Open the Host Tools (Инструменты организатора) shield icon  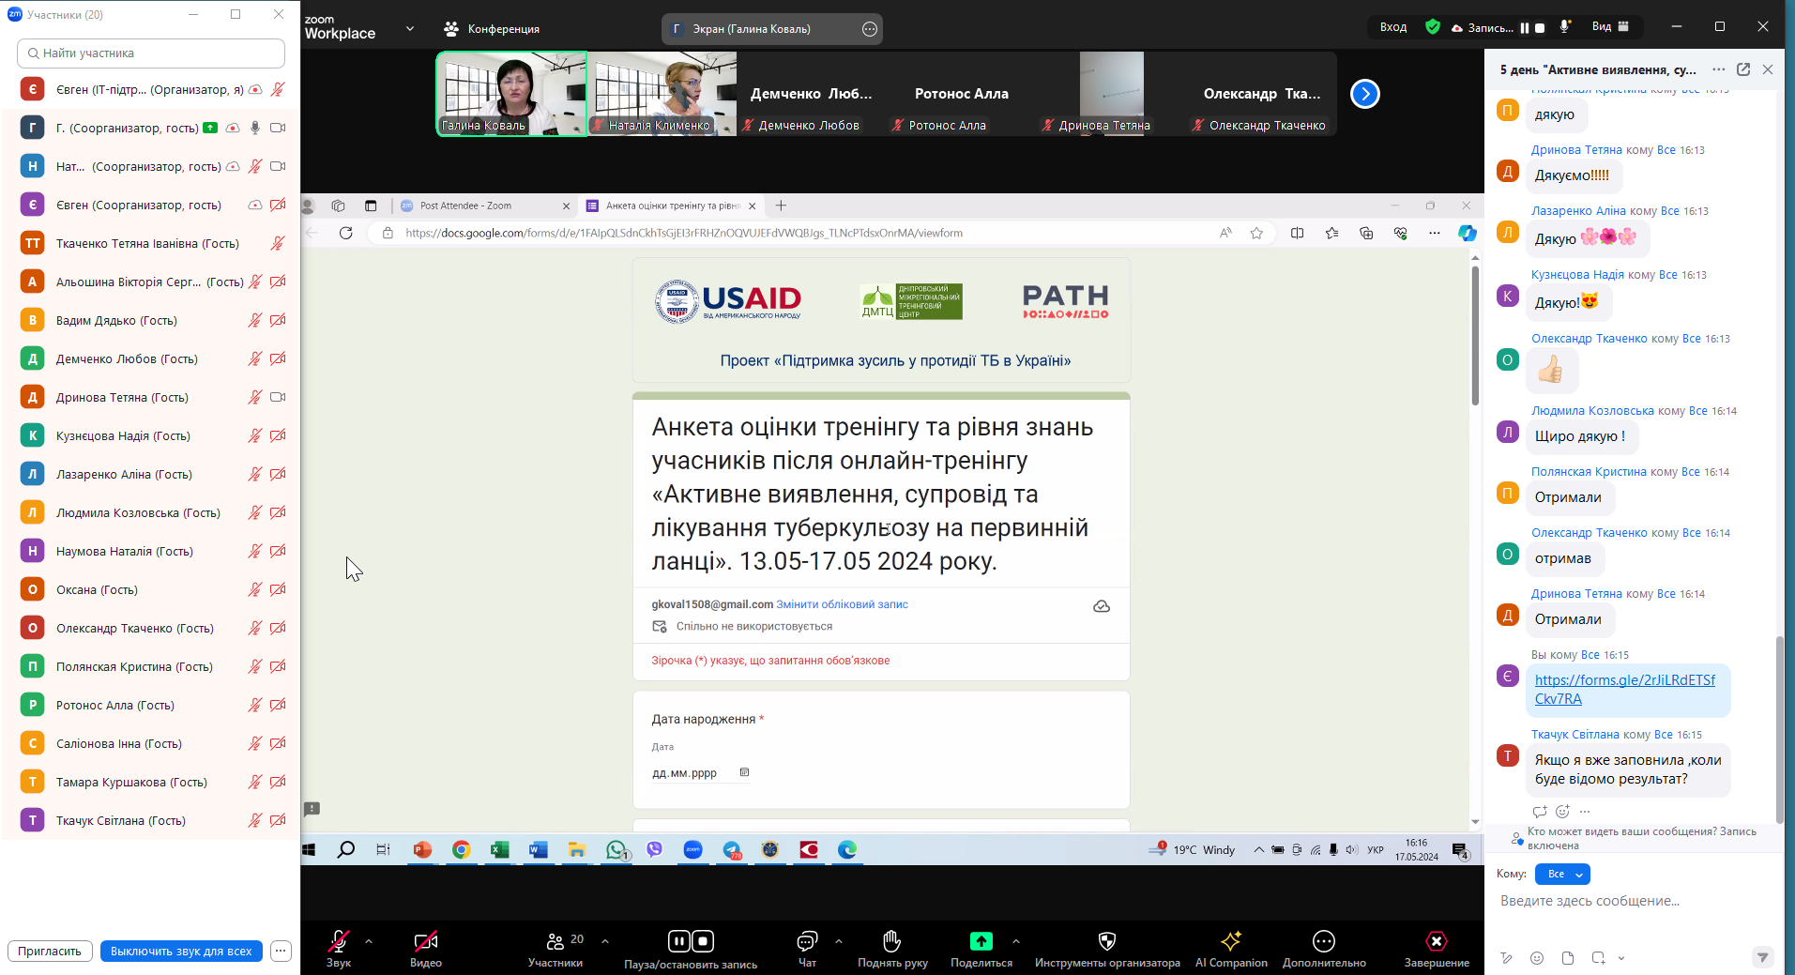(1106, 941)
